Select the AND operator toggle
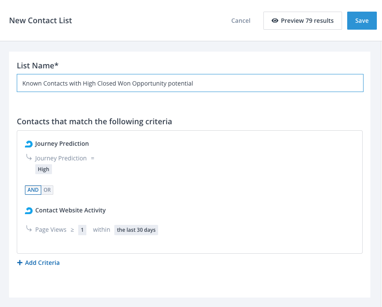 pyautogui.click(x=33, y=190)
